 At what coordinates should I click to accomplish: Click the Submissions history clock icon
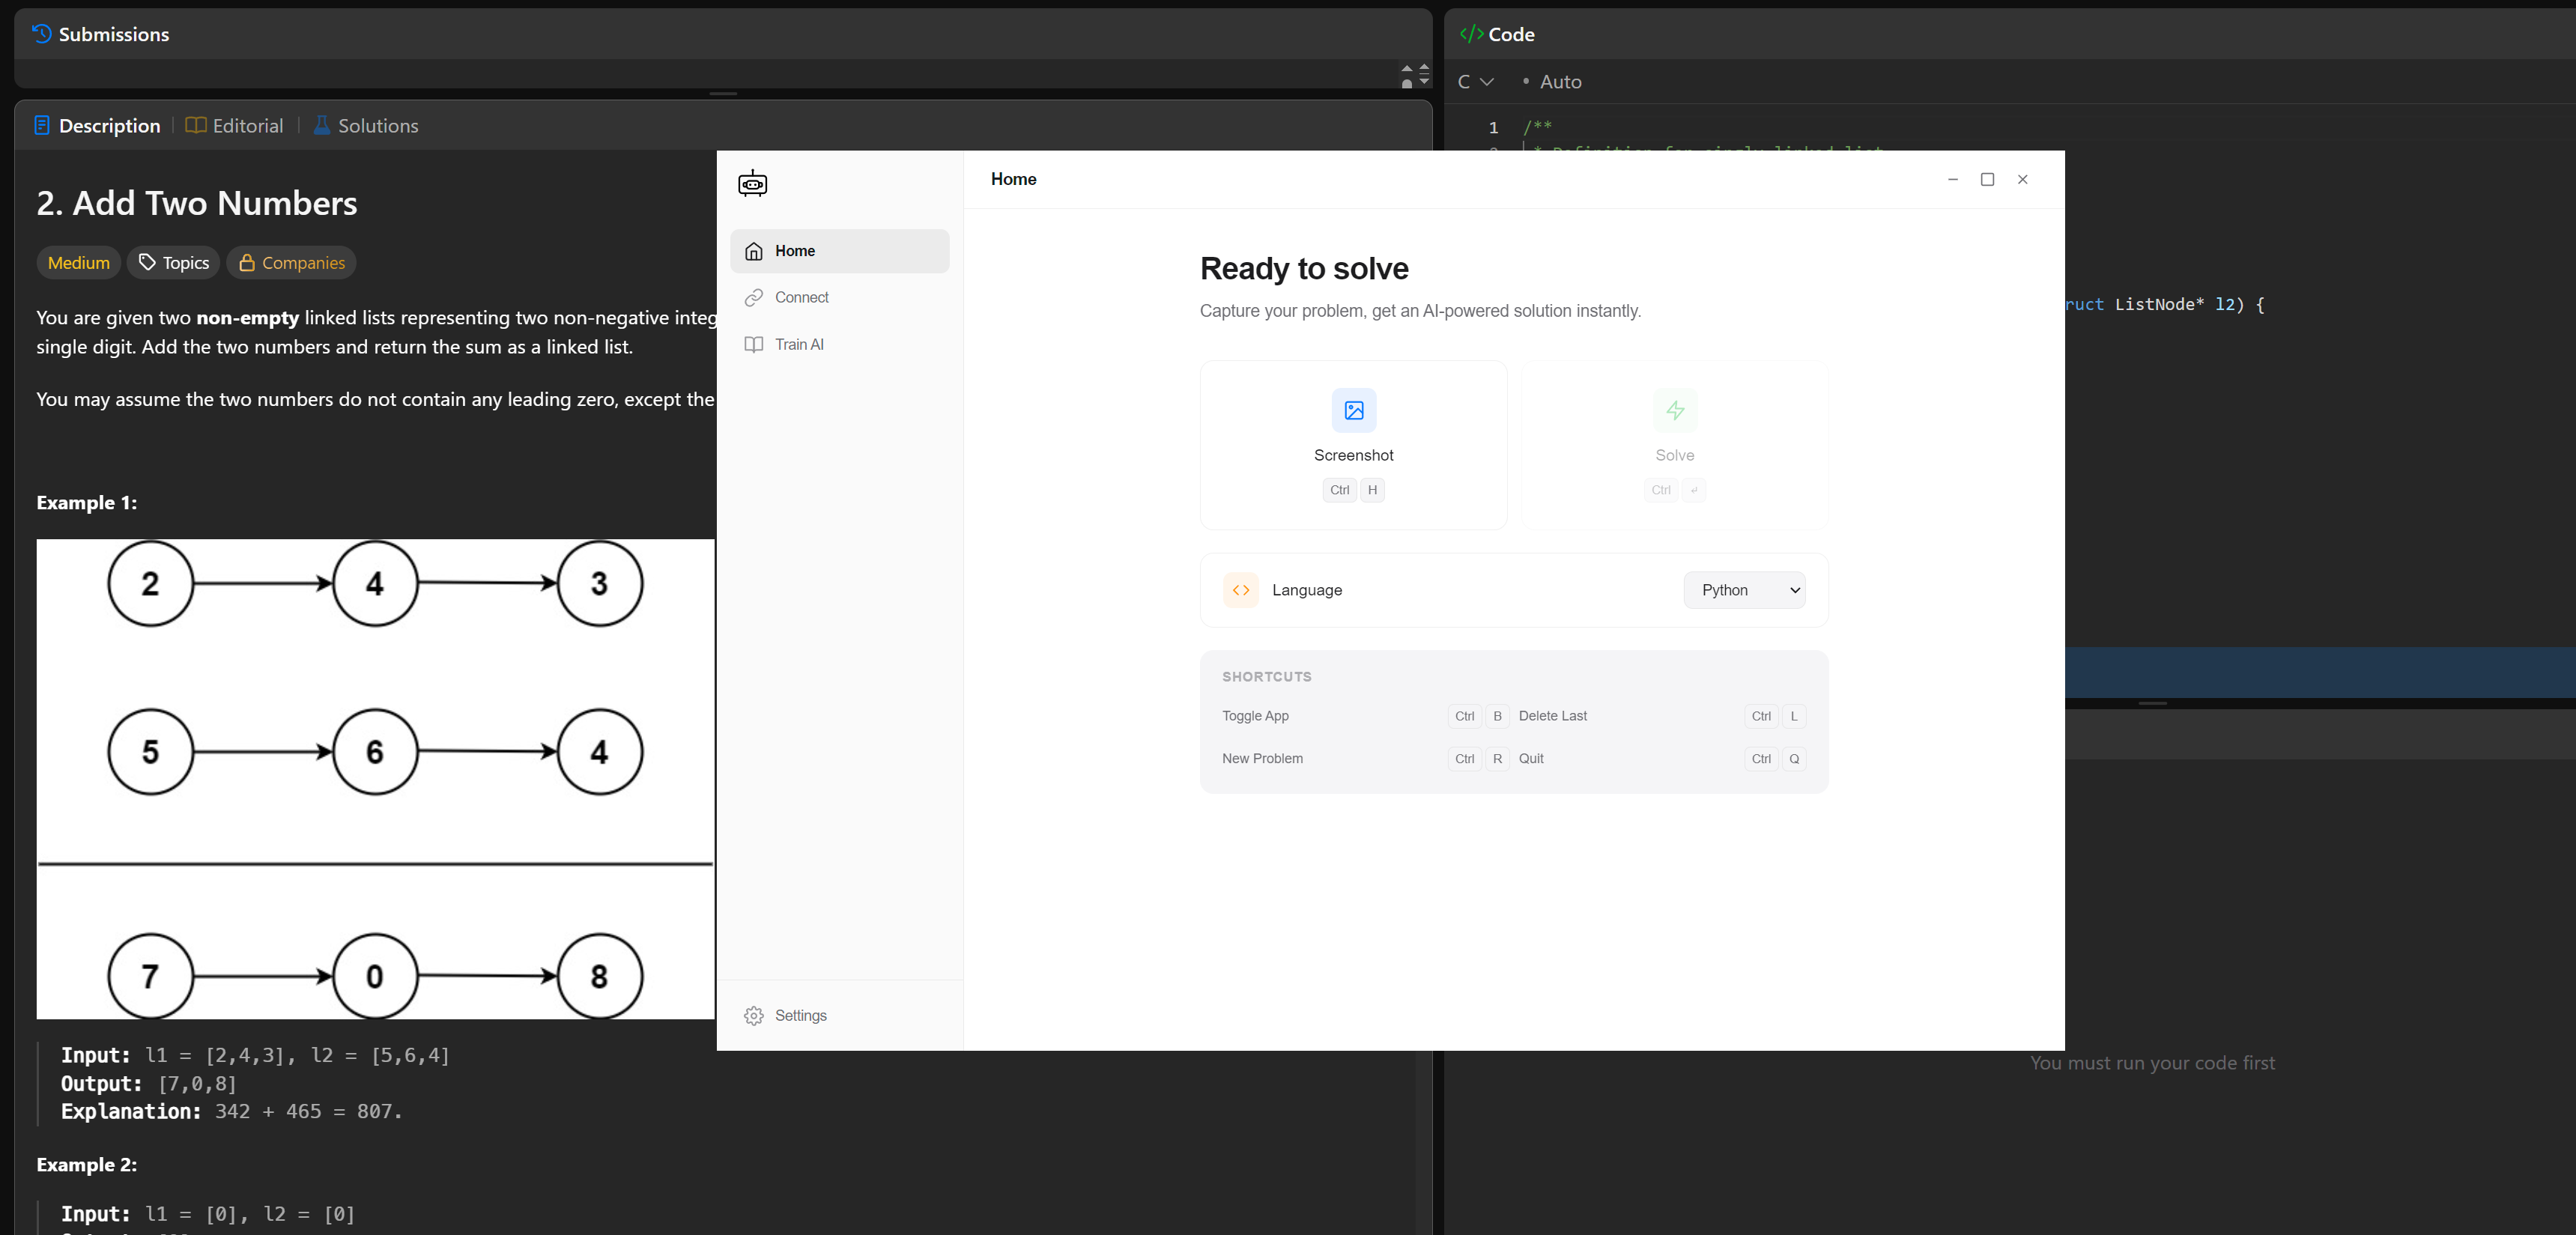[41, 34]
